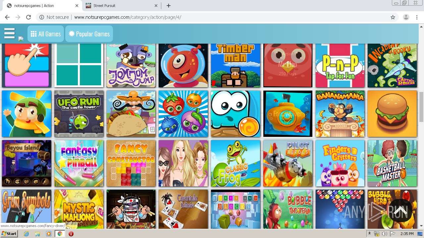Open the tapping finger color game thumbnail
The height and width of the screenshot is (238, 424).
[x=26, y=65]
